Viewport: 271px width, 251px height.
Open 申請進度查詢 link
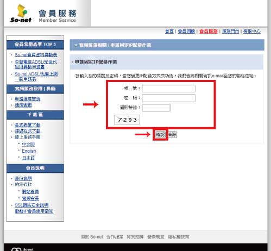(x=28, y=99)
